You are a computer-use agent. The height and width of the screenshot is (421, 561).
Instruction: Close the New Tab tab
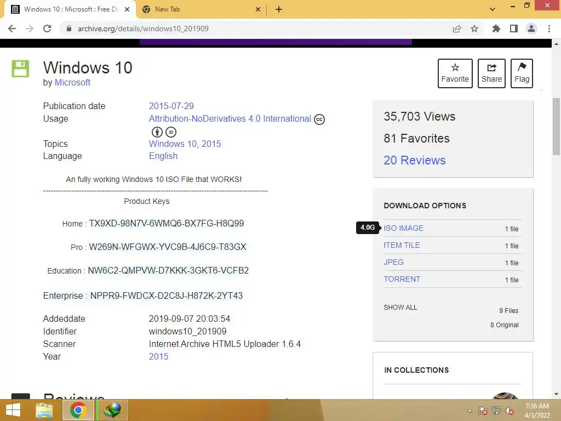point(258,10)
